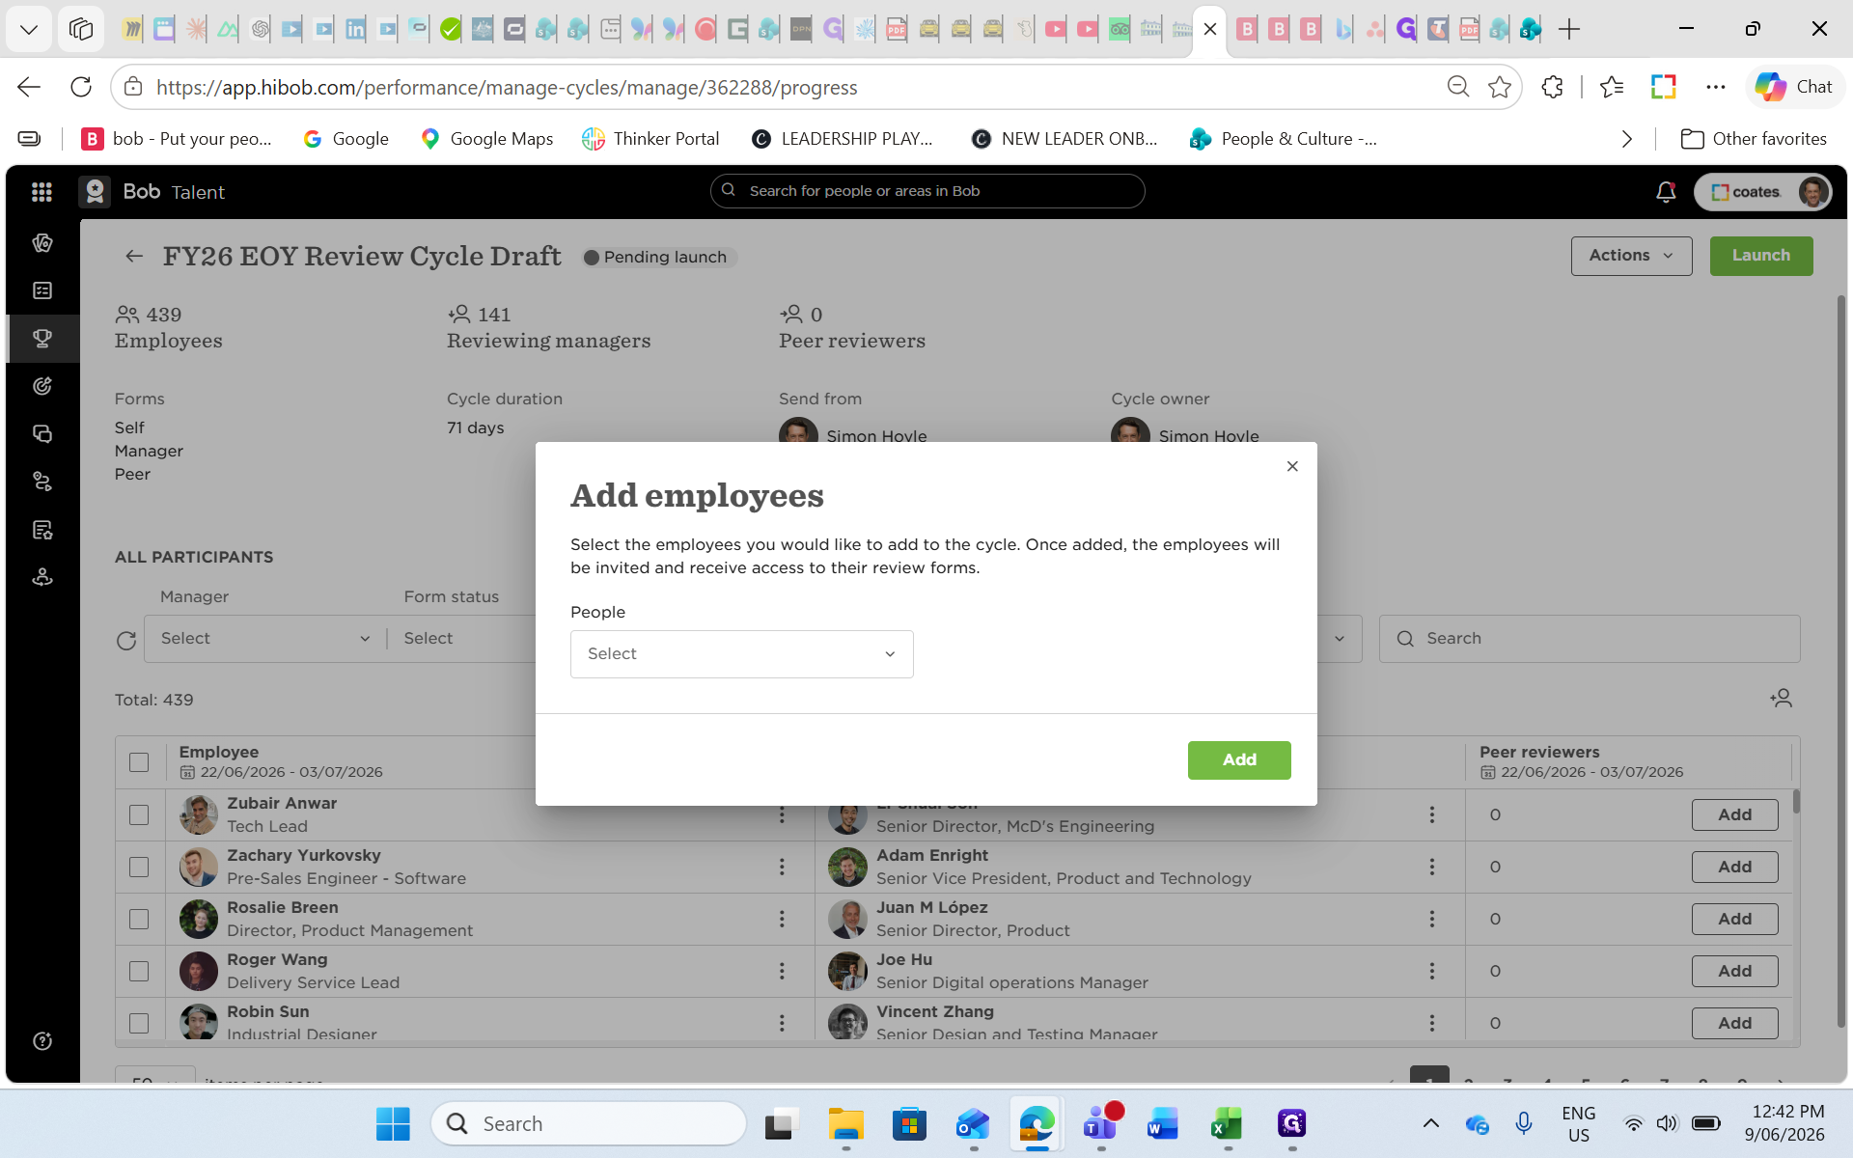
Task: Open Joe Hu's three-dot menu
Action: 1432,971
